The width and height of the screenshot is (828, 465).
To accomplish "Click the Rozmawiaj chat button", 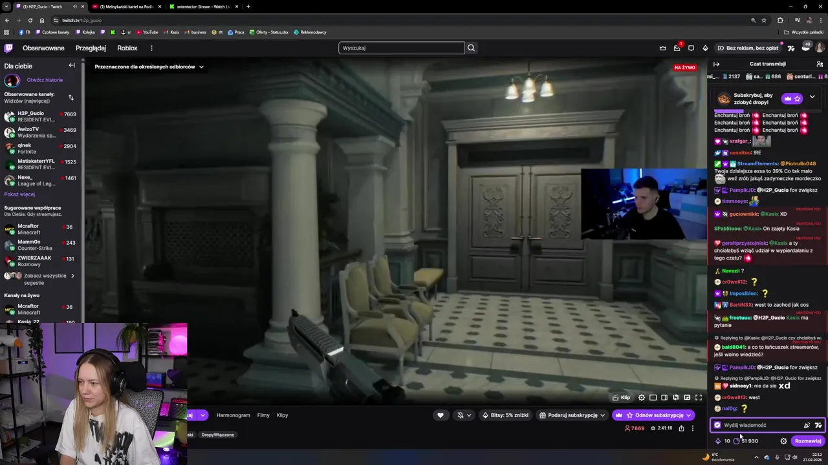I will tap(808, 441).
